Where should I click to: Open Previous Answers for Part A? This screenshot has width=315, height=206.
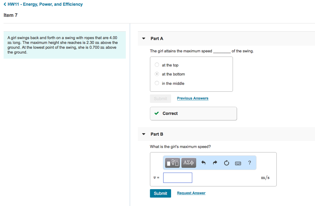193,98
